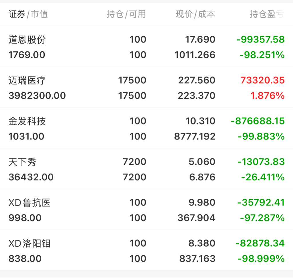
Task: Select cost price 837.163
Action: pyautogui.click(x=197, y=259)
